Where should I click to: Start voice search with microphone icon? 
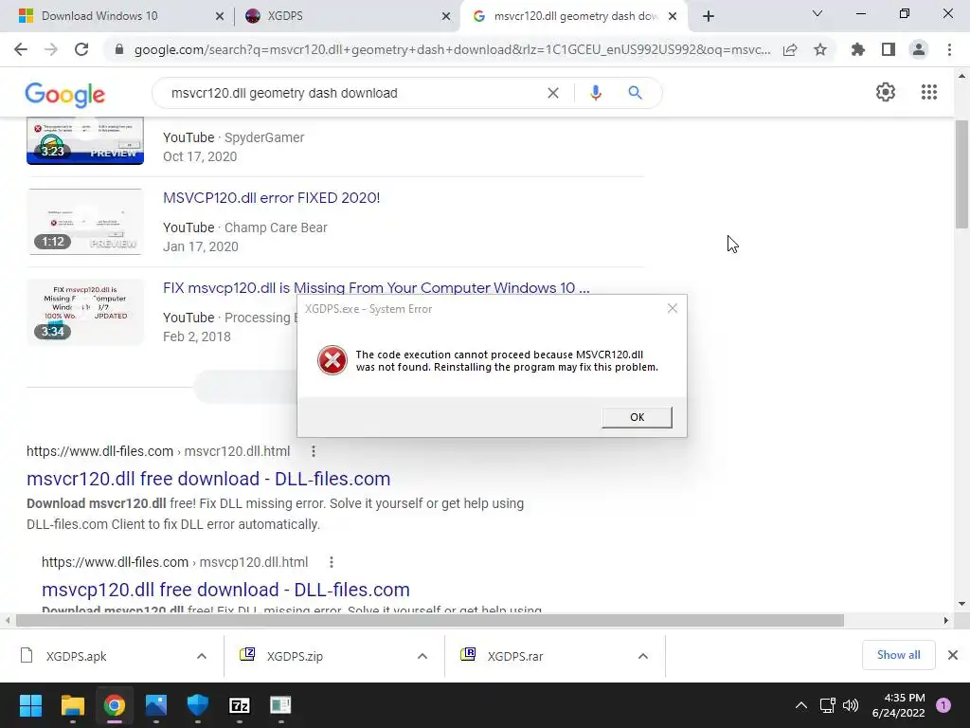[595, 93]
